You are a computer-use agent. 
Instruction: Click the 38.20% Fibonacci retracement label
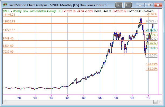point(152,35)
